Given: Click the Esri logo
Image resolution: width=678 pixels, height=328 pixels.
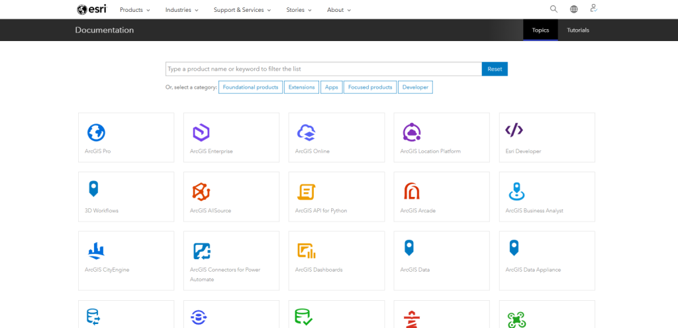Looking at the screenshot, I should click(x=91, y=9).
